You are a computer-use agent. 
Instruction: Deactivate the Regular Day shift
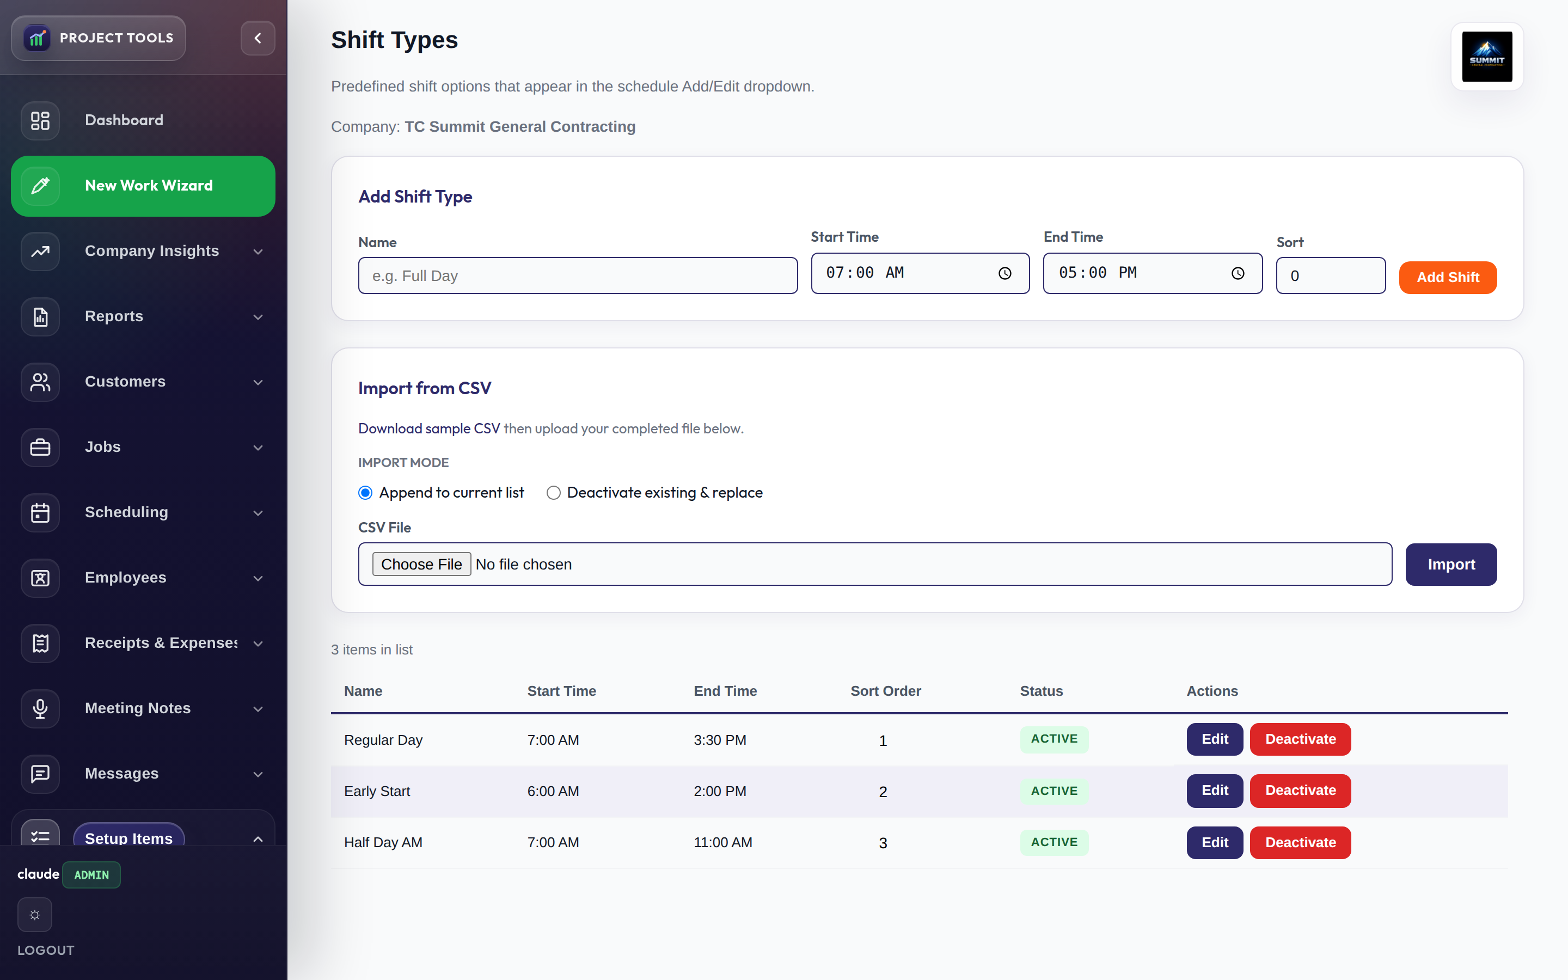(x=1300, y=739)
